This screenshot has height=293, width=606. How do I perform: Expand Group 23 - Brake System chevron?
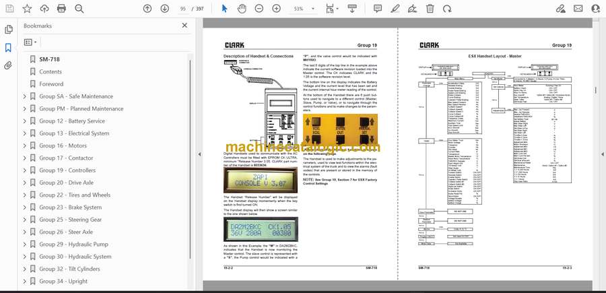(25, 207)
